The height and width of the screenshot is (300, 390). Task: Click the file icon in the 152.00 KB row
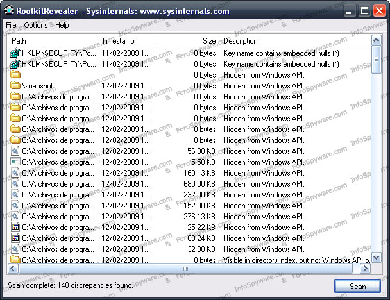tap(15, 206)
